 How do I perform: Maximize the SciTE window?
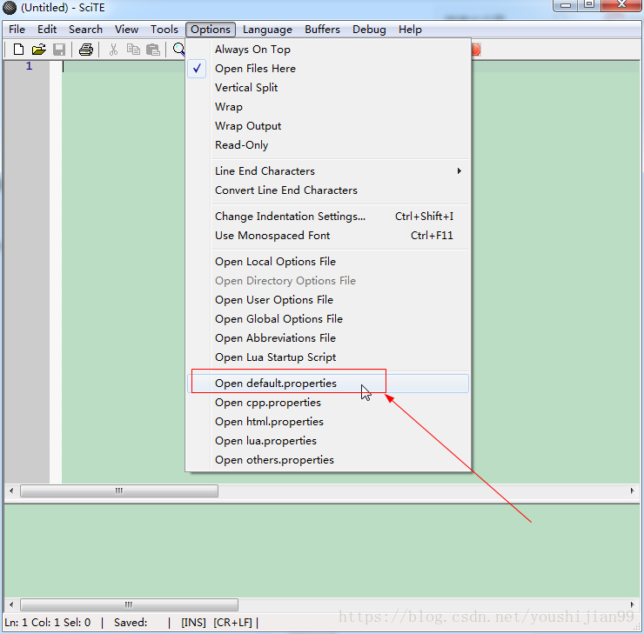coord(589,5)
